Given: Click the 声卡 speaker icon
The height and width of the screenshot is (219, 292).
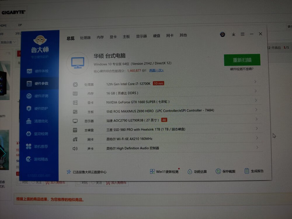Looking at the screenshot, I should [75, 149].
